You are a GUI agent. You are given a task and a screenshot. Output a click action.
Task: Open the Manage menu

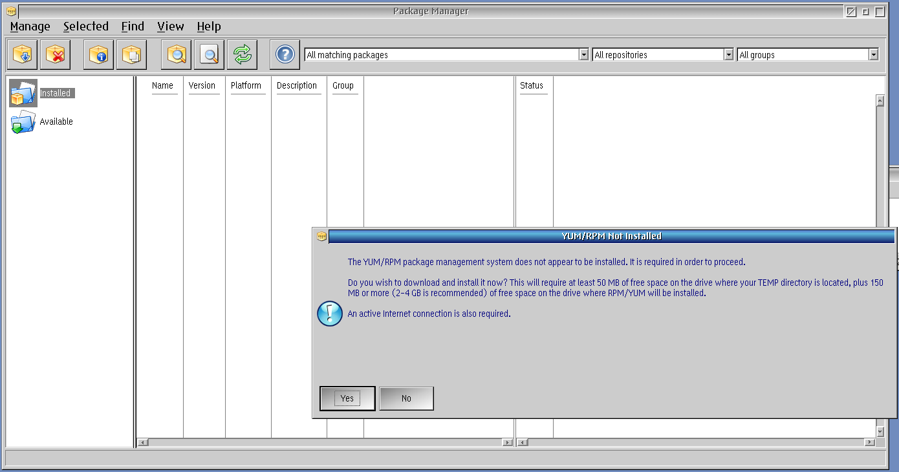(30, 27)
